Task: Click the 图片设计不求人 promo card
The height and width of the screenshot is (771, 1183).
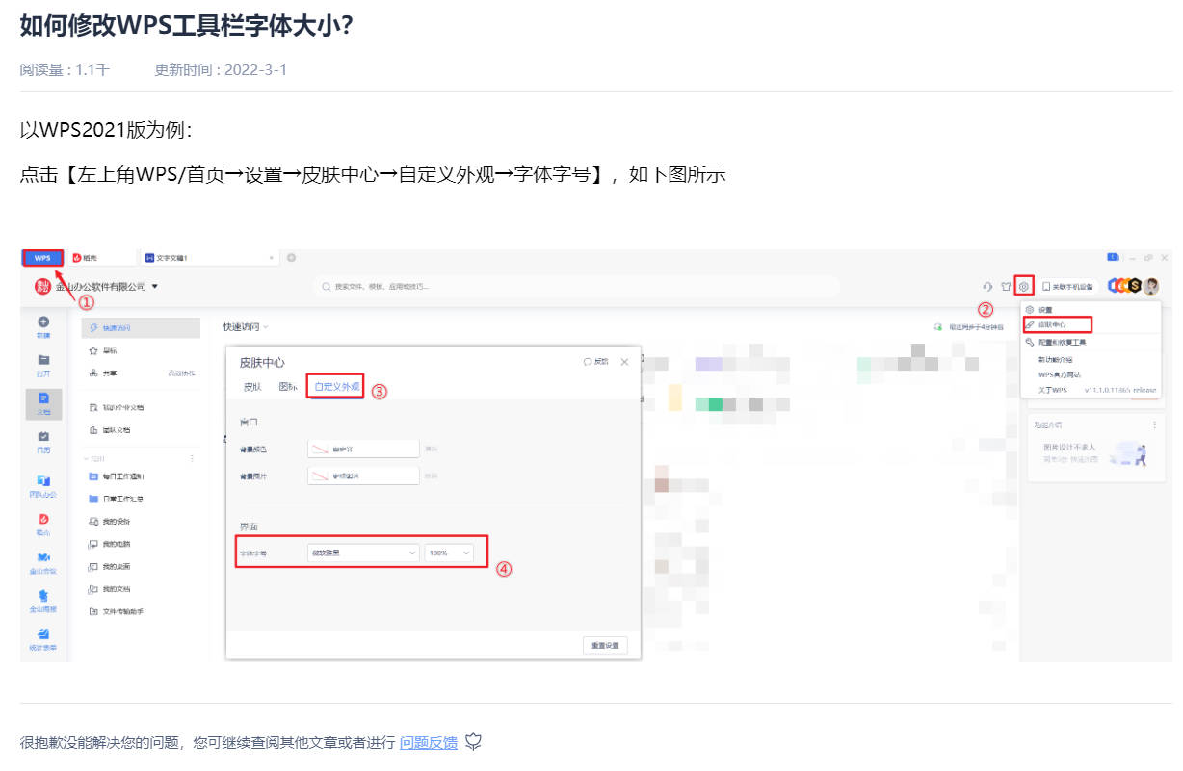Action: (1094, 452)
